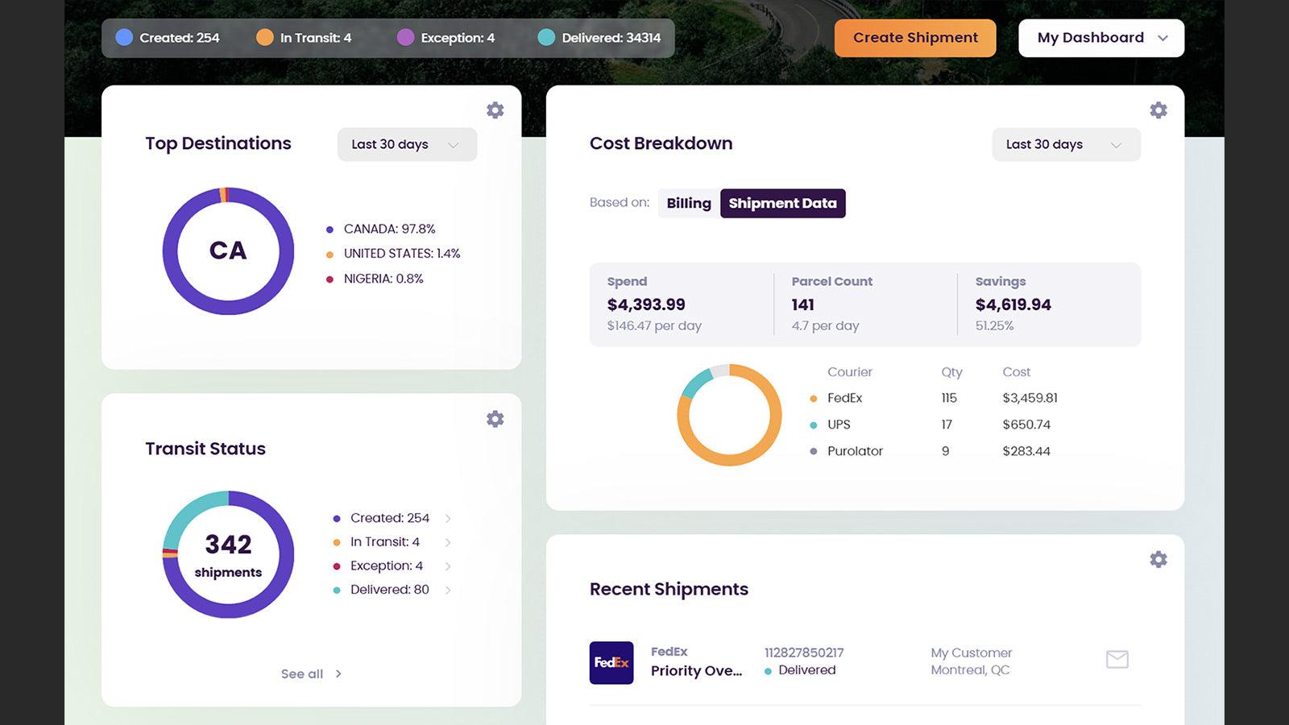The image size is (1289, 725).
Task: Click tracking number 112827850217
Action: pos(804,652)
